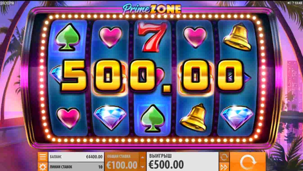This screenshot has width=303, height=171.
Task: Enable autoplay with the circular arrows icon
Action: tap(224, 157)
